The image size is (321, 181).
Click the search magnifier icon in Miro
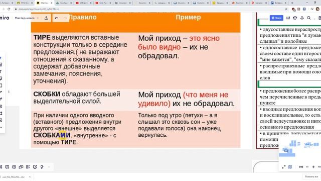(x=309, y=18)
